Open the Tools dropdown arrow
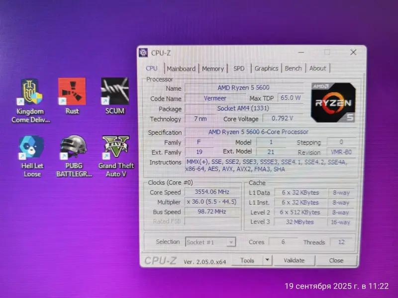 pos(267,260)
